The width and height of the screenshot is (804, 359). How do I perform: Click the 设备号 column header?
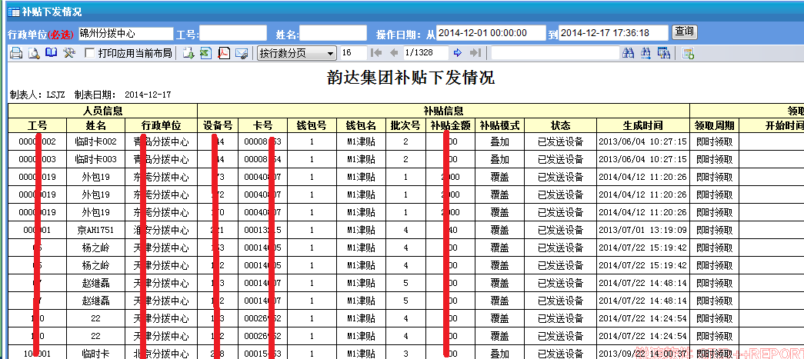pyautogui.click(x=218, y=125)
